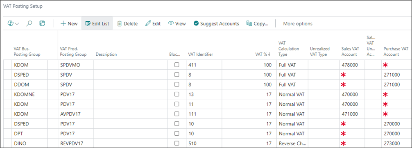Viewport: 412px width, 148px height.
Task: Click the SPDVMO product posting group cell
Action: [76, 65]
